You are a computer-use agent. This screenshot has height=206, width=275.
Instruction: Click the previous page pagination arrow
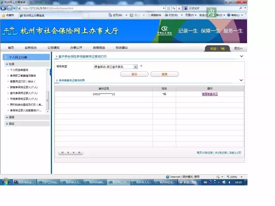point(68,152)
